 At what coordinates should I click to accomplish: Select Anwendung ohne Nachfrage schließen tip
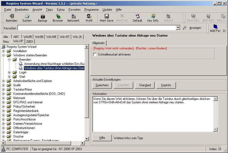(x=54, y=64)
